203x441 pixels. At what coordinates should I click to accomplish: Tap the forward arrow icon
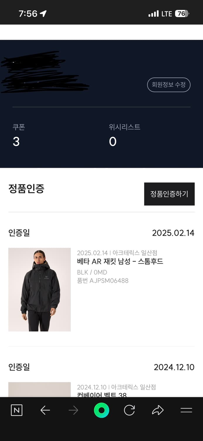tap(73, 410)
